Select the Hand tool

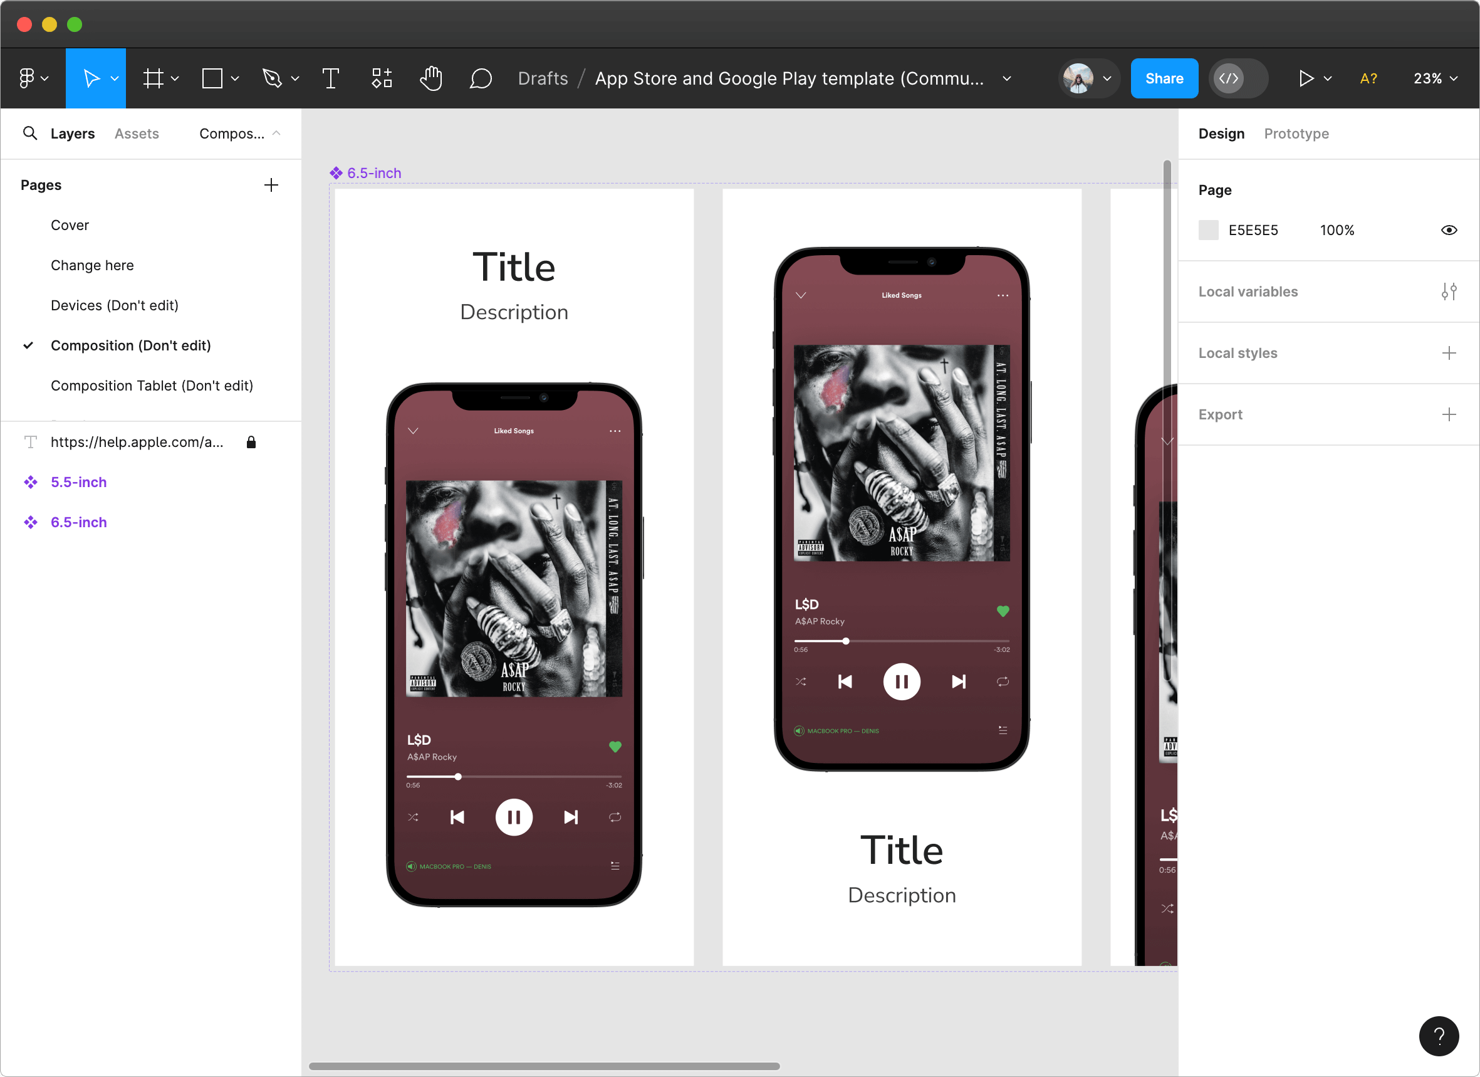[430, 78]
